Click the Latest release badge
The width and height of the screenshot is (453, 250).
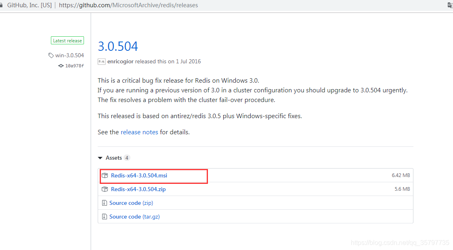point(67,41)
